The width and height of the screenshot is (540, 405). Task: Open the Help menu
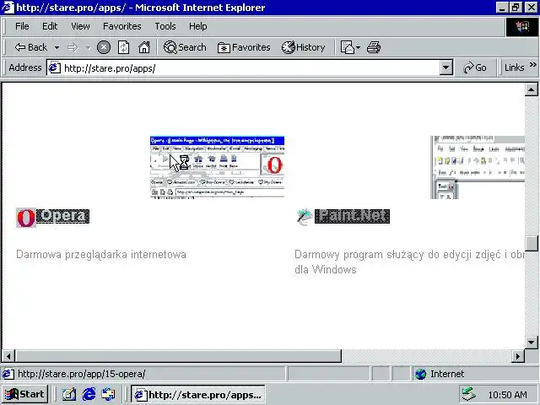tap(198, 26)
